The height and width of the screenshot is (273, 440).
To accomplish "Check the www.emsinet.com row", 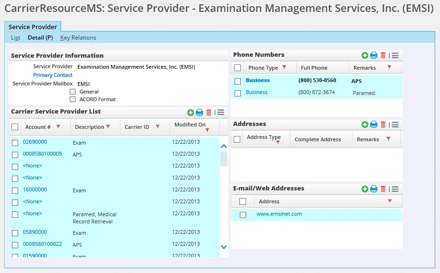I will (243, 215).
